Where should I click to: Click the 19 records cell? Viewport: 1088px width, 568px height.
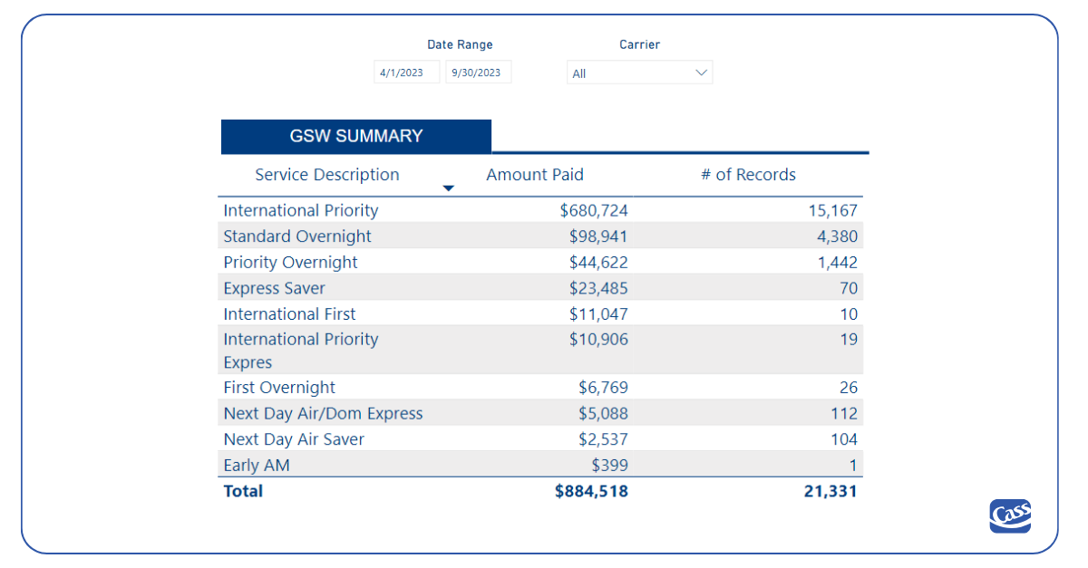coord(849,340)
